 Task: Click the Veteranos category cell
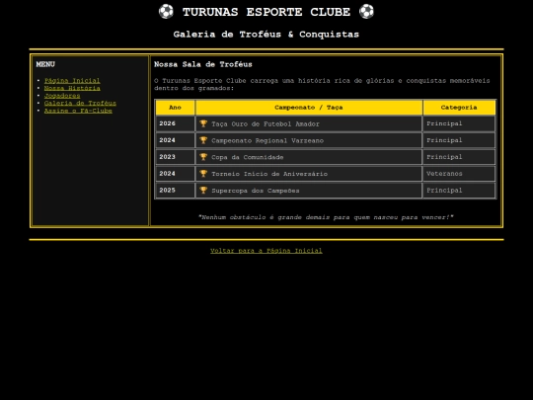pos(459,174)
